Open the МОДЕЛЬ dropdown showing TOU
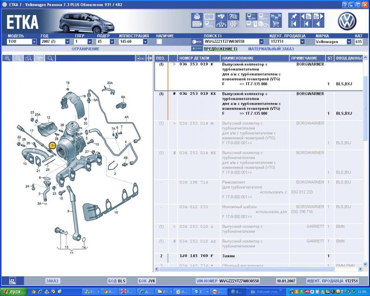Screen dimensions: 370x296 click(34, 42)
